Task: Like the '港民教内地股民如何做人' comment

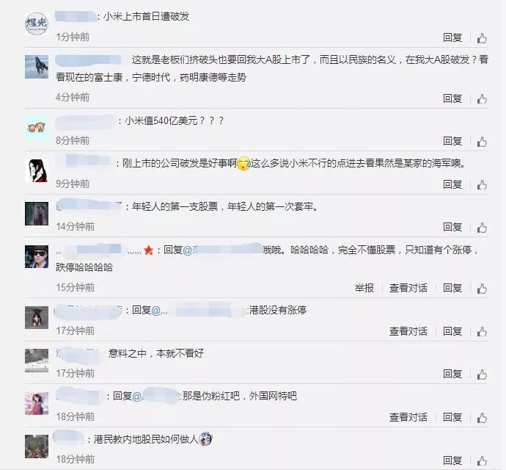Action: tap(482, 460)
